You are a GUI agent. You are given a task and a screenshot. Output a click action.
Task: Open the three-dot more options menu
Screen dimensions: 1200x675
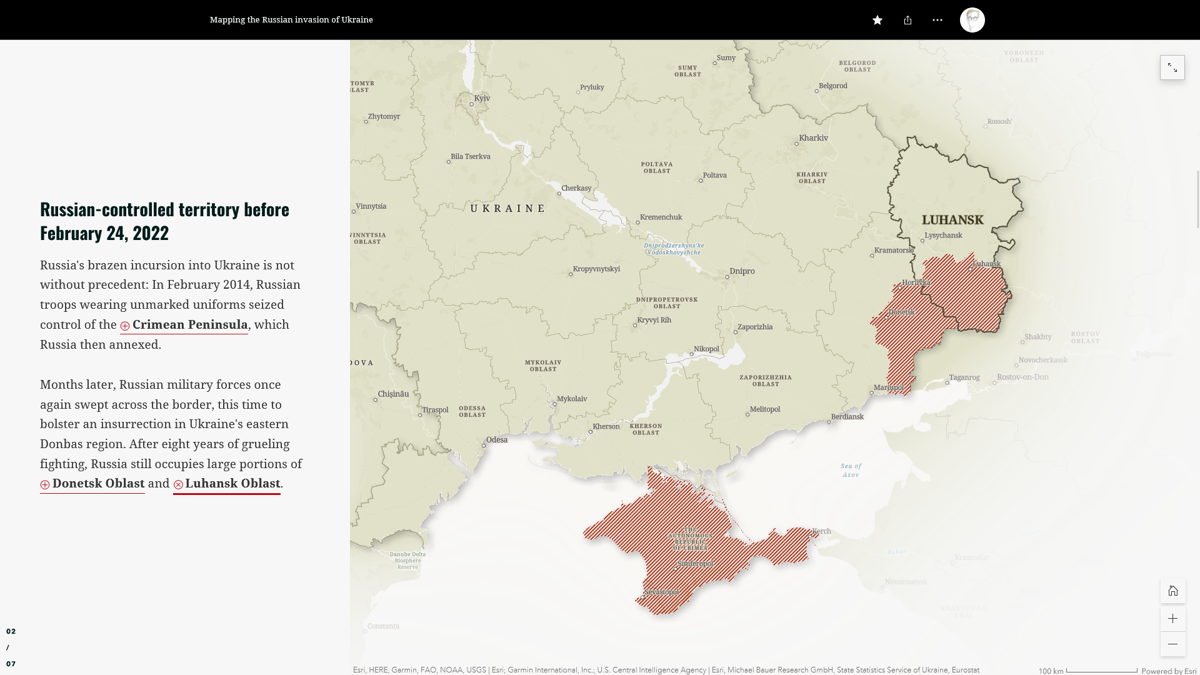937,20
